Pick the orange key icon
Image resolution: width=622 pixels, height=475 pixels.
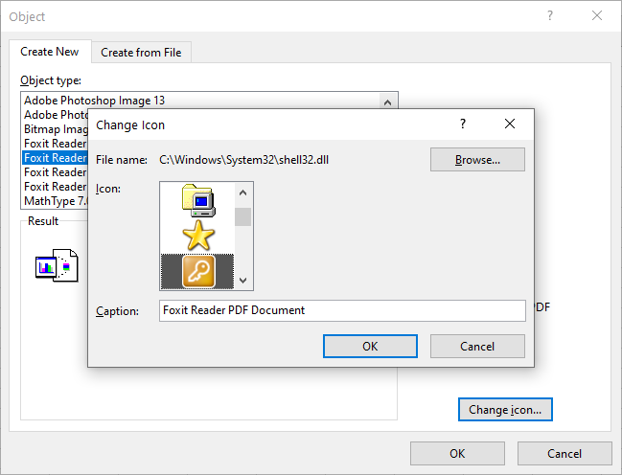[197, 271]
